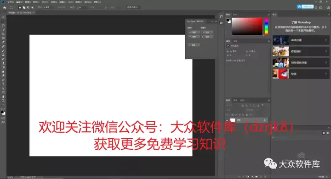Image resolution: width=331 pixels, height=179 pixels.
Task: Select the Zoom tool in toolbar
Action: (3, 101)
